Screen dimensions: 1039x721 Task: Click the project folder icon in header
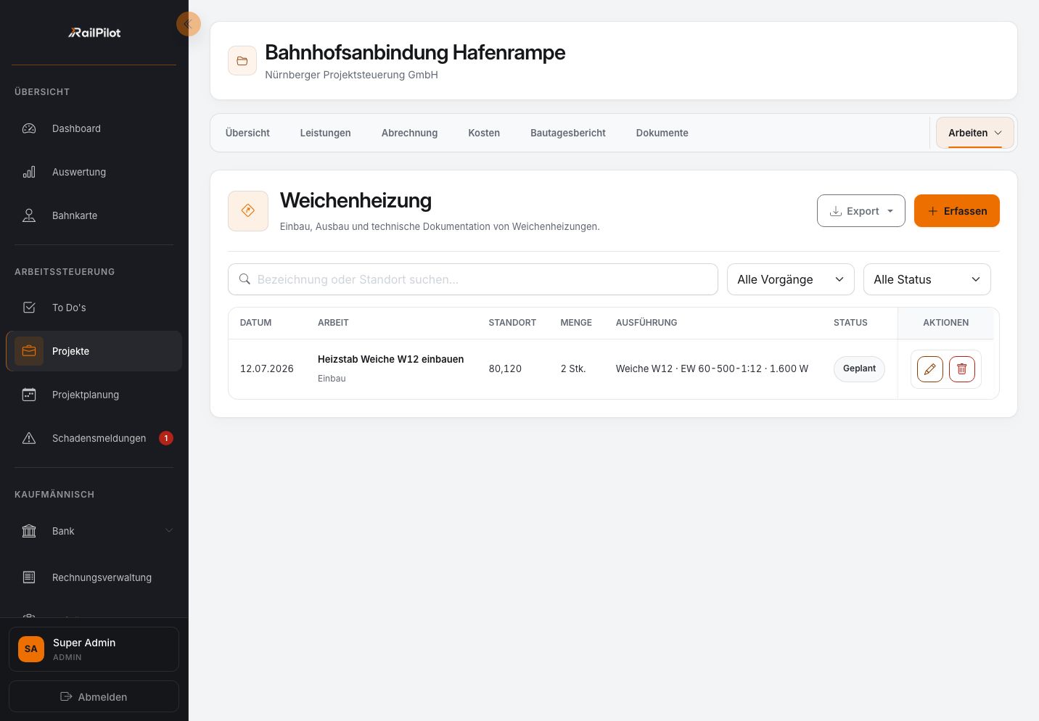pos(242,61)
